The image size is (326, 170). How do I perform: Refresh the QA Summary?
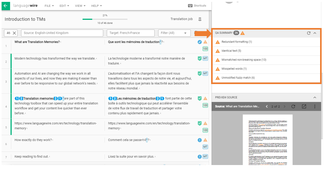click(x=309, y=33)
